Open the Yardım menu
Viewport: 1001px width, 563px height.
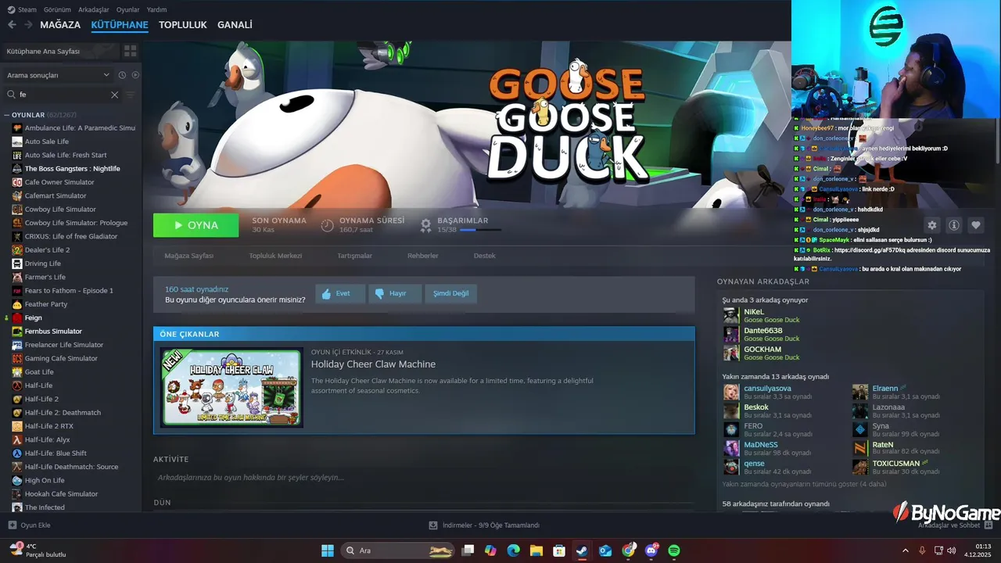click(x=156, y=9)
